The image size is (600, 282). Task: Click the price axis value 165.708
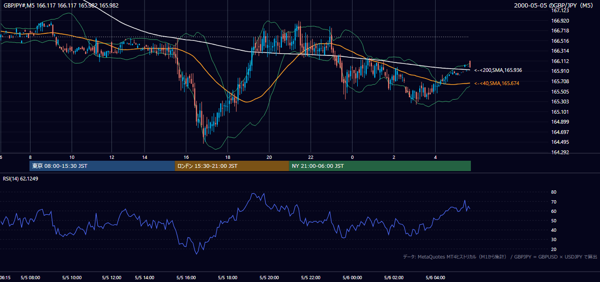560,81
